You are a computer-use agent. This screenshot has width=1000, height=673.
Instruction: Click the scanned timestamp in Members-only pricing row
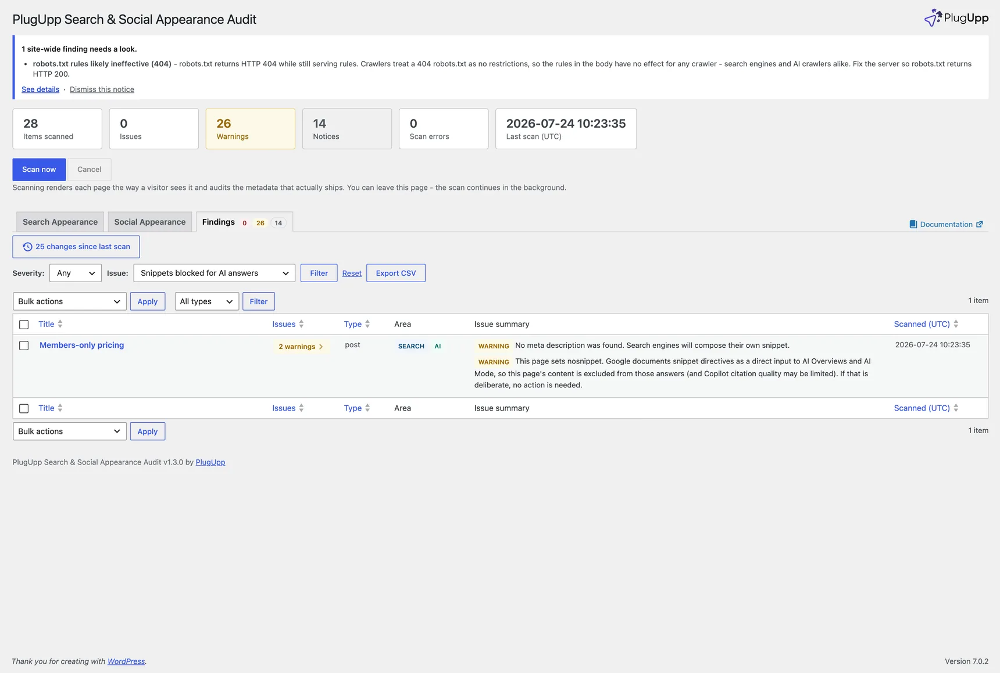point(933,345)
